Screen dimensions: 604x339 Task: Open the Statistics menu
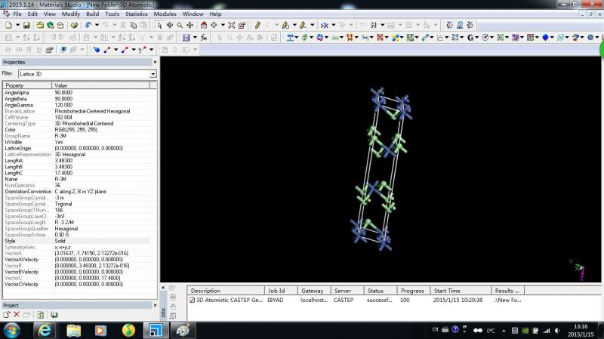click(136, 14)
